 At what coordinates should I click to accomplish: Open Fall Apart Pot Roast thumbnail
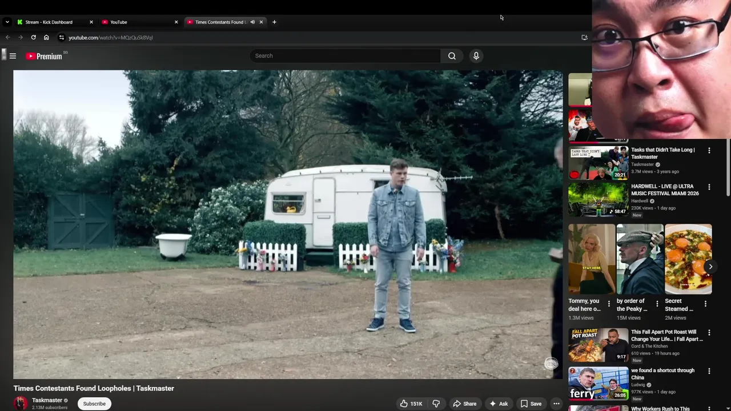click(598, 345)
